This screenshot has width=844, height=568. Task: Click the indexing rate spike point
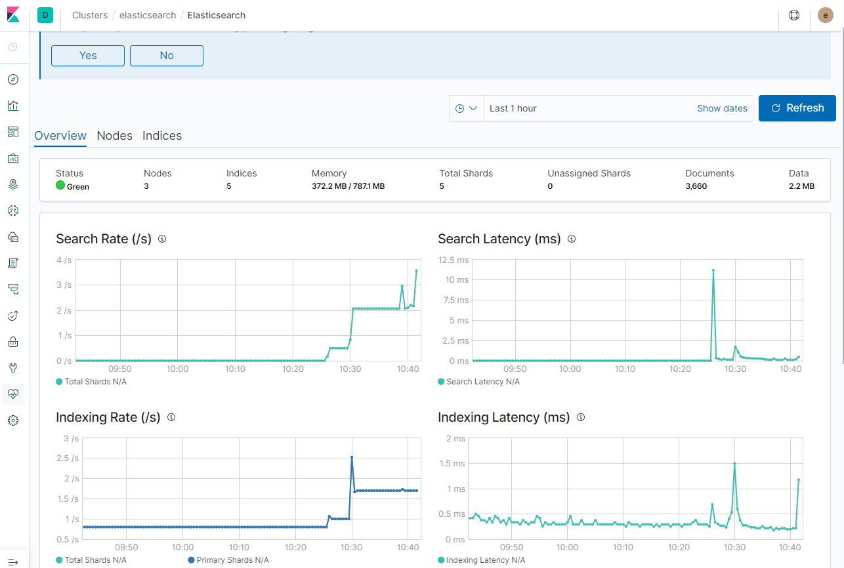[x=352, y=457]
